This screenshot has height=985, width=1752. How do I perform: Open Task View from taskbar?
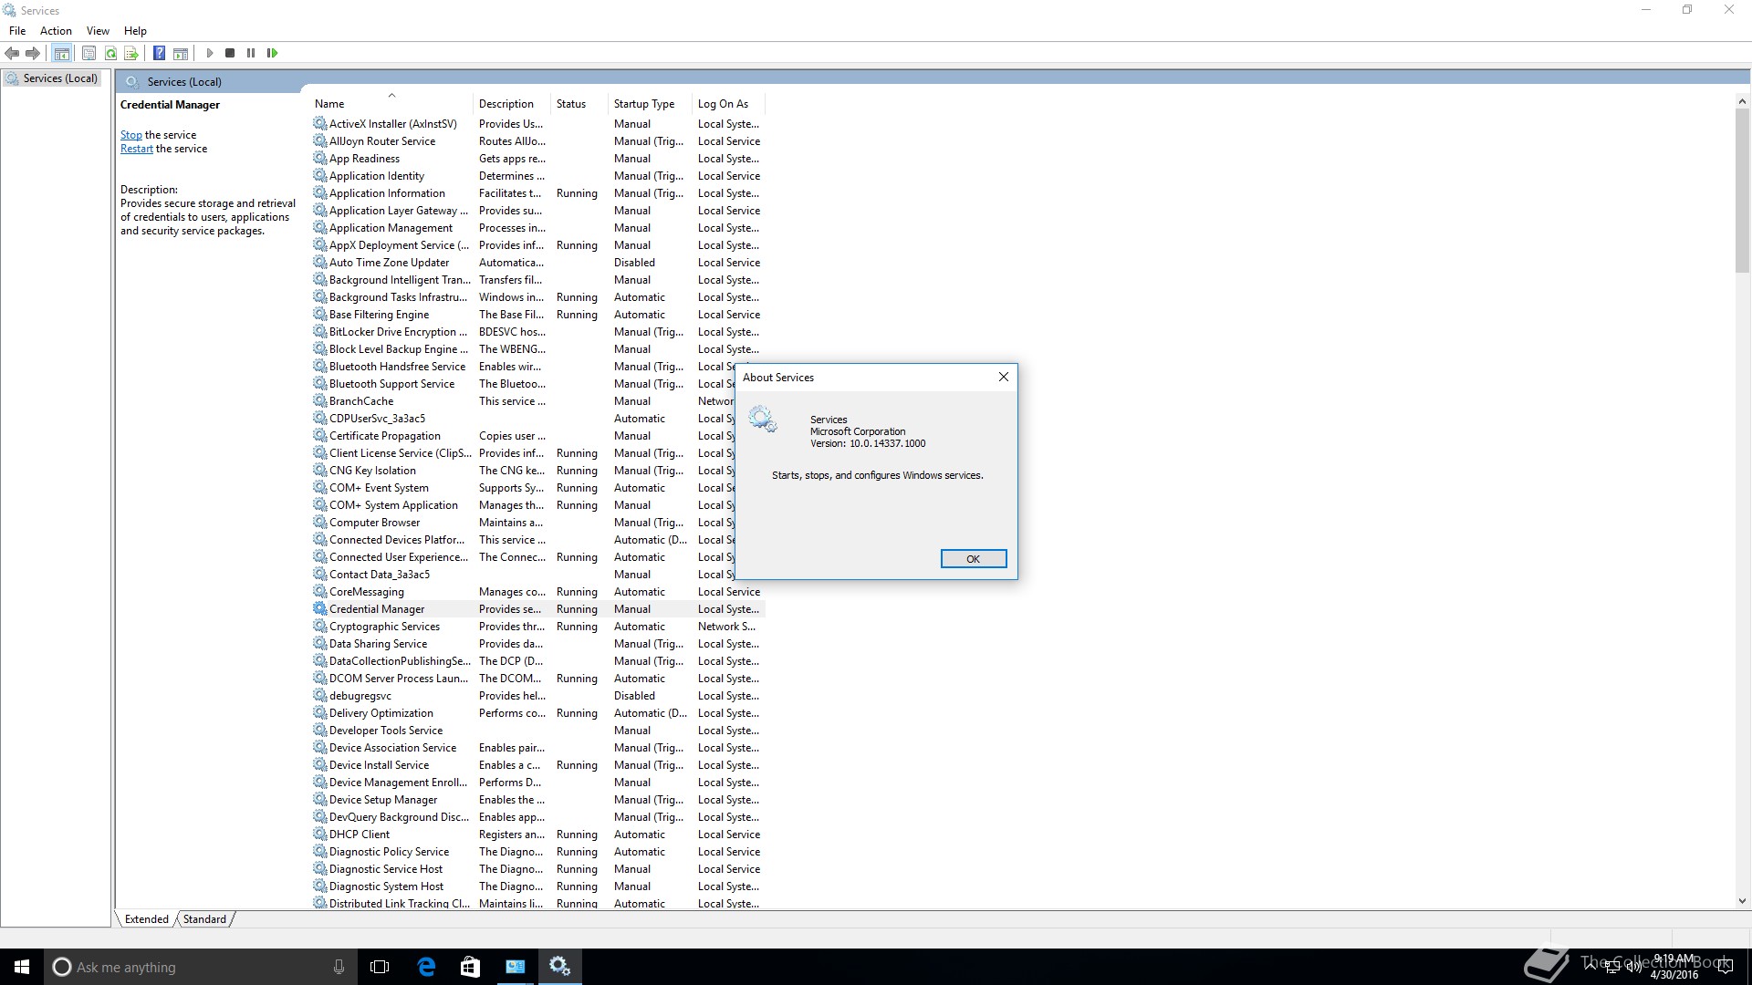[380, 967]
